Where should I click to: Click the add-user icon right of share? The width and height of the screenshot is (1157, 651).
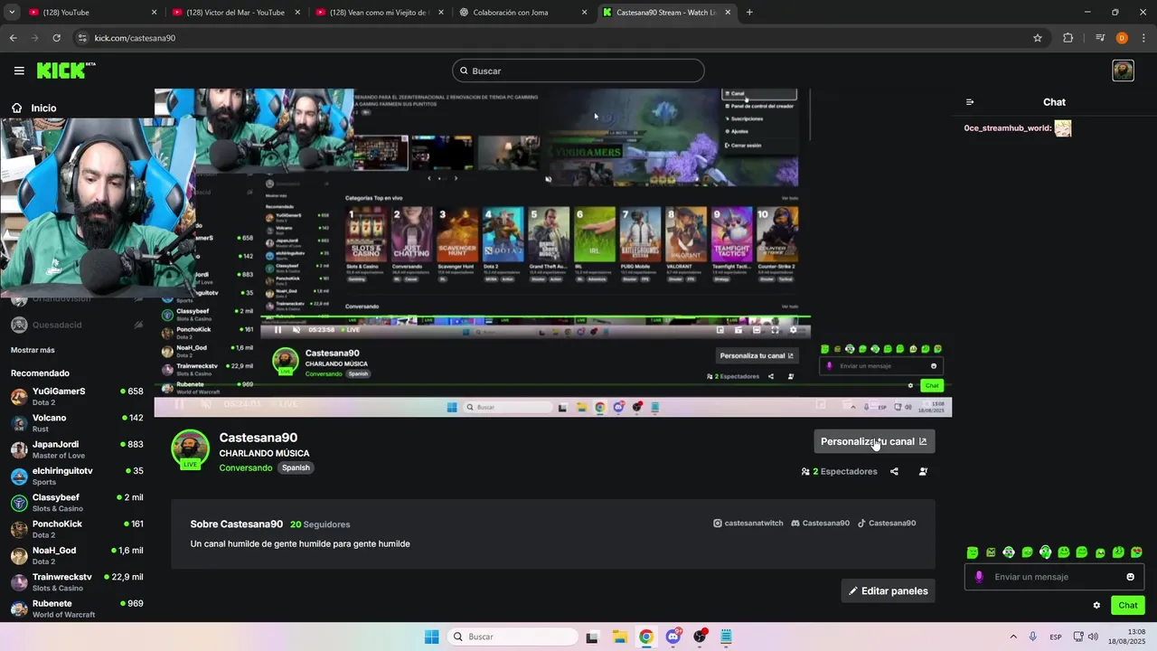pyautogui.click(x=923, y=471)
